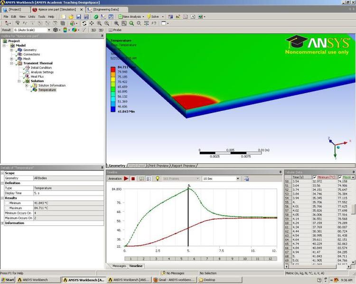The width and height of the screenshot is (356, 284).
Task: Click the green Look At magnifier icon
Action: (131, 23)
